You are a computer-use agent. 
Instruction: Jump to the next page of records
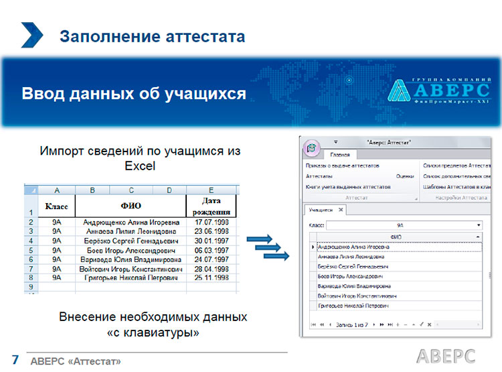(382, 325)
